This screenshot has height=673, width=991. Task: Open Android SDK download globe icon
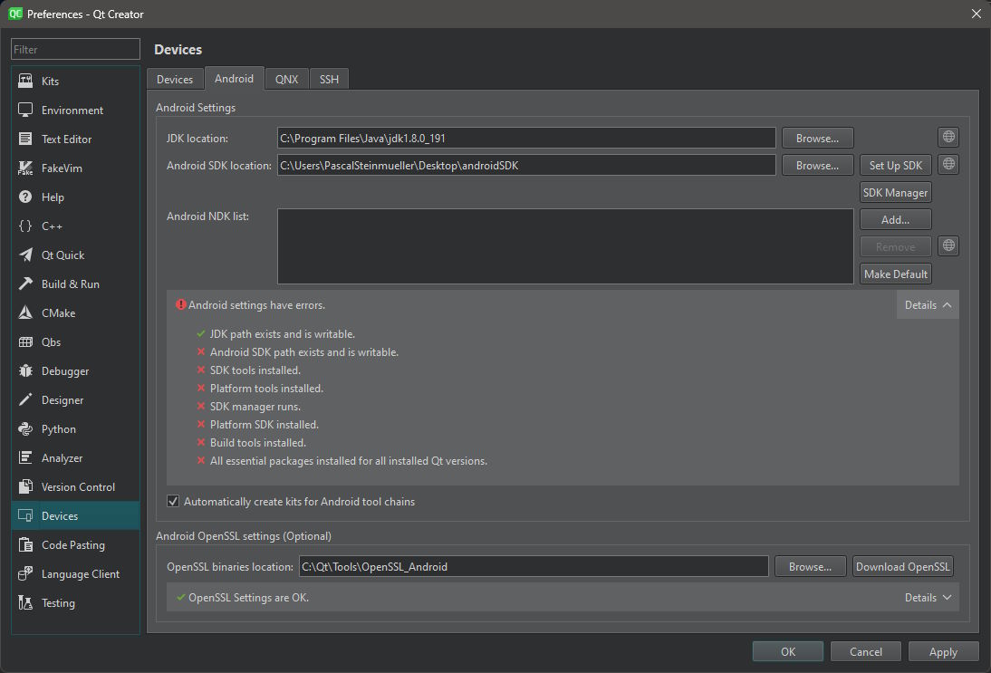coord(948,164)
